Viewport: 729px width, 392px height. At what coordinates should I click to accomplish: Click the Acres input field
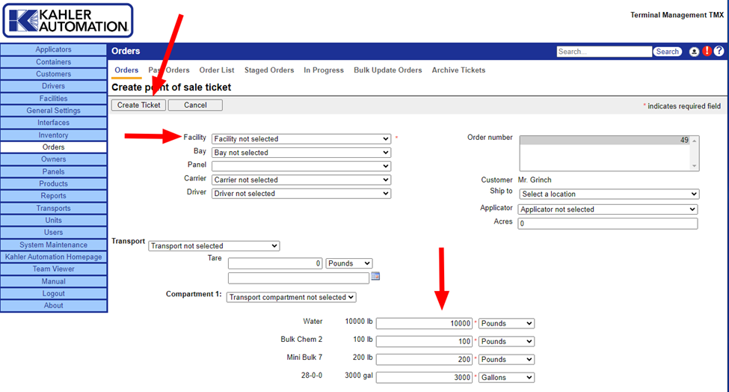[x=607, y=223]
